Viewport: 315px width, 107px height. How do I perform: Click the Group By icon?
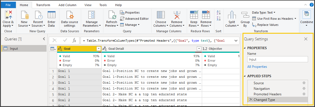click(x=245, y=15)
